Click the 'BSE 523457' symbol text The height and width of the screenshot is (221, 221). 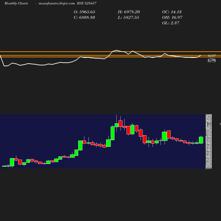pyautogui.click(x=87, y=3)
